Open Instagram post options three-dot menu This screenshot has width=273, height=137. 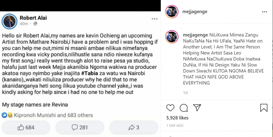(264, 12)
